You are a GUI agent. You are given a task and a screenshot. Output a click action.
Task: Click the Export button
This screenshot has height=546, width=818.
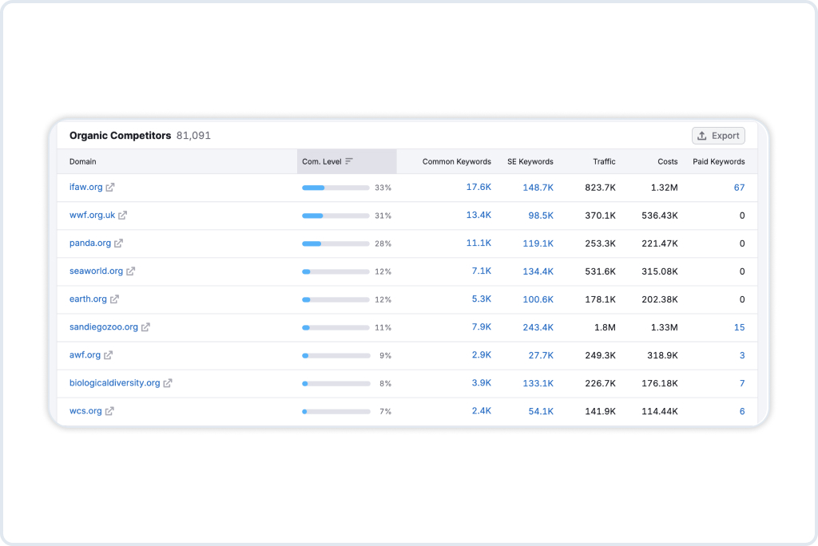point(717,135)
